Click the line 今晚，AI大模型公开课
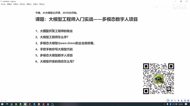190x106 pixels. (x=57, y=13)
